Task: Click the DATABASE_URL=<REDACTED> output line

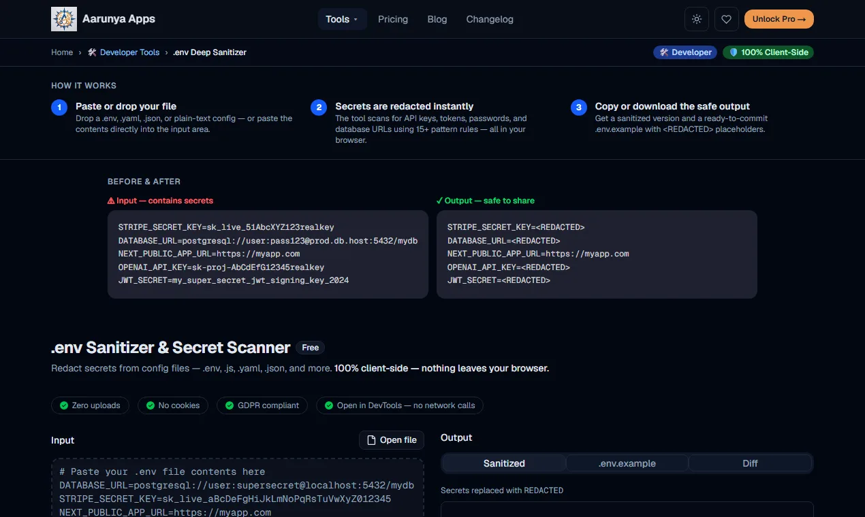Action: pyautogui.click(x=504, y=241)
